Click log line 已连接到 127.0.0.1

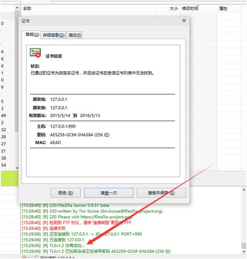(53, 240)
